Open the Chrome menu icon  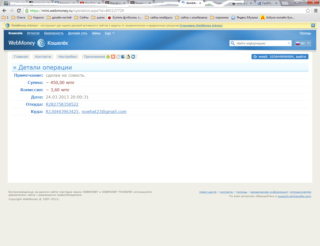point(316,10)
